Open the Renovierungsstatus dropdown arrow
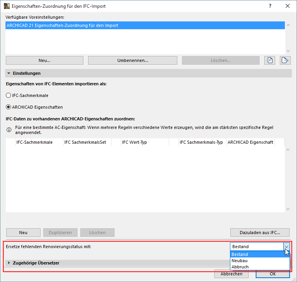This screenshot has width=297, height=282. pyautogui.click(x=286, y=247)
